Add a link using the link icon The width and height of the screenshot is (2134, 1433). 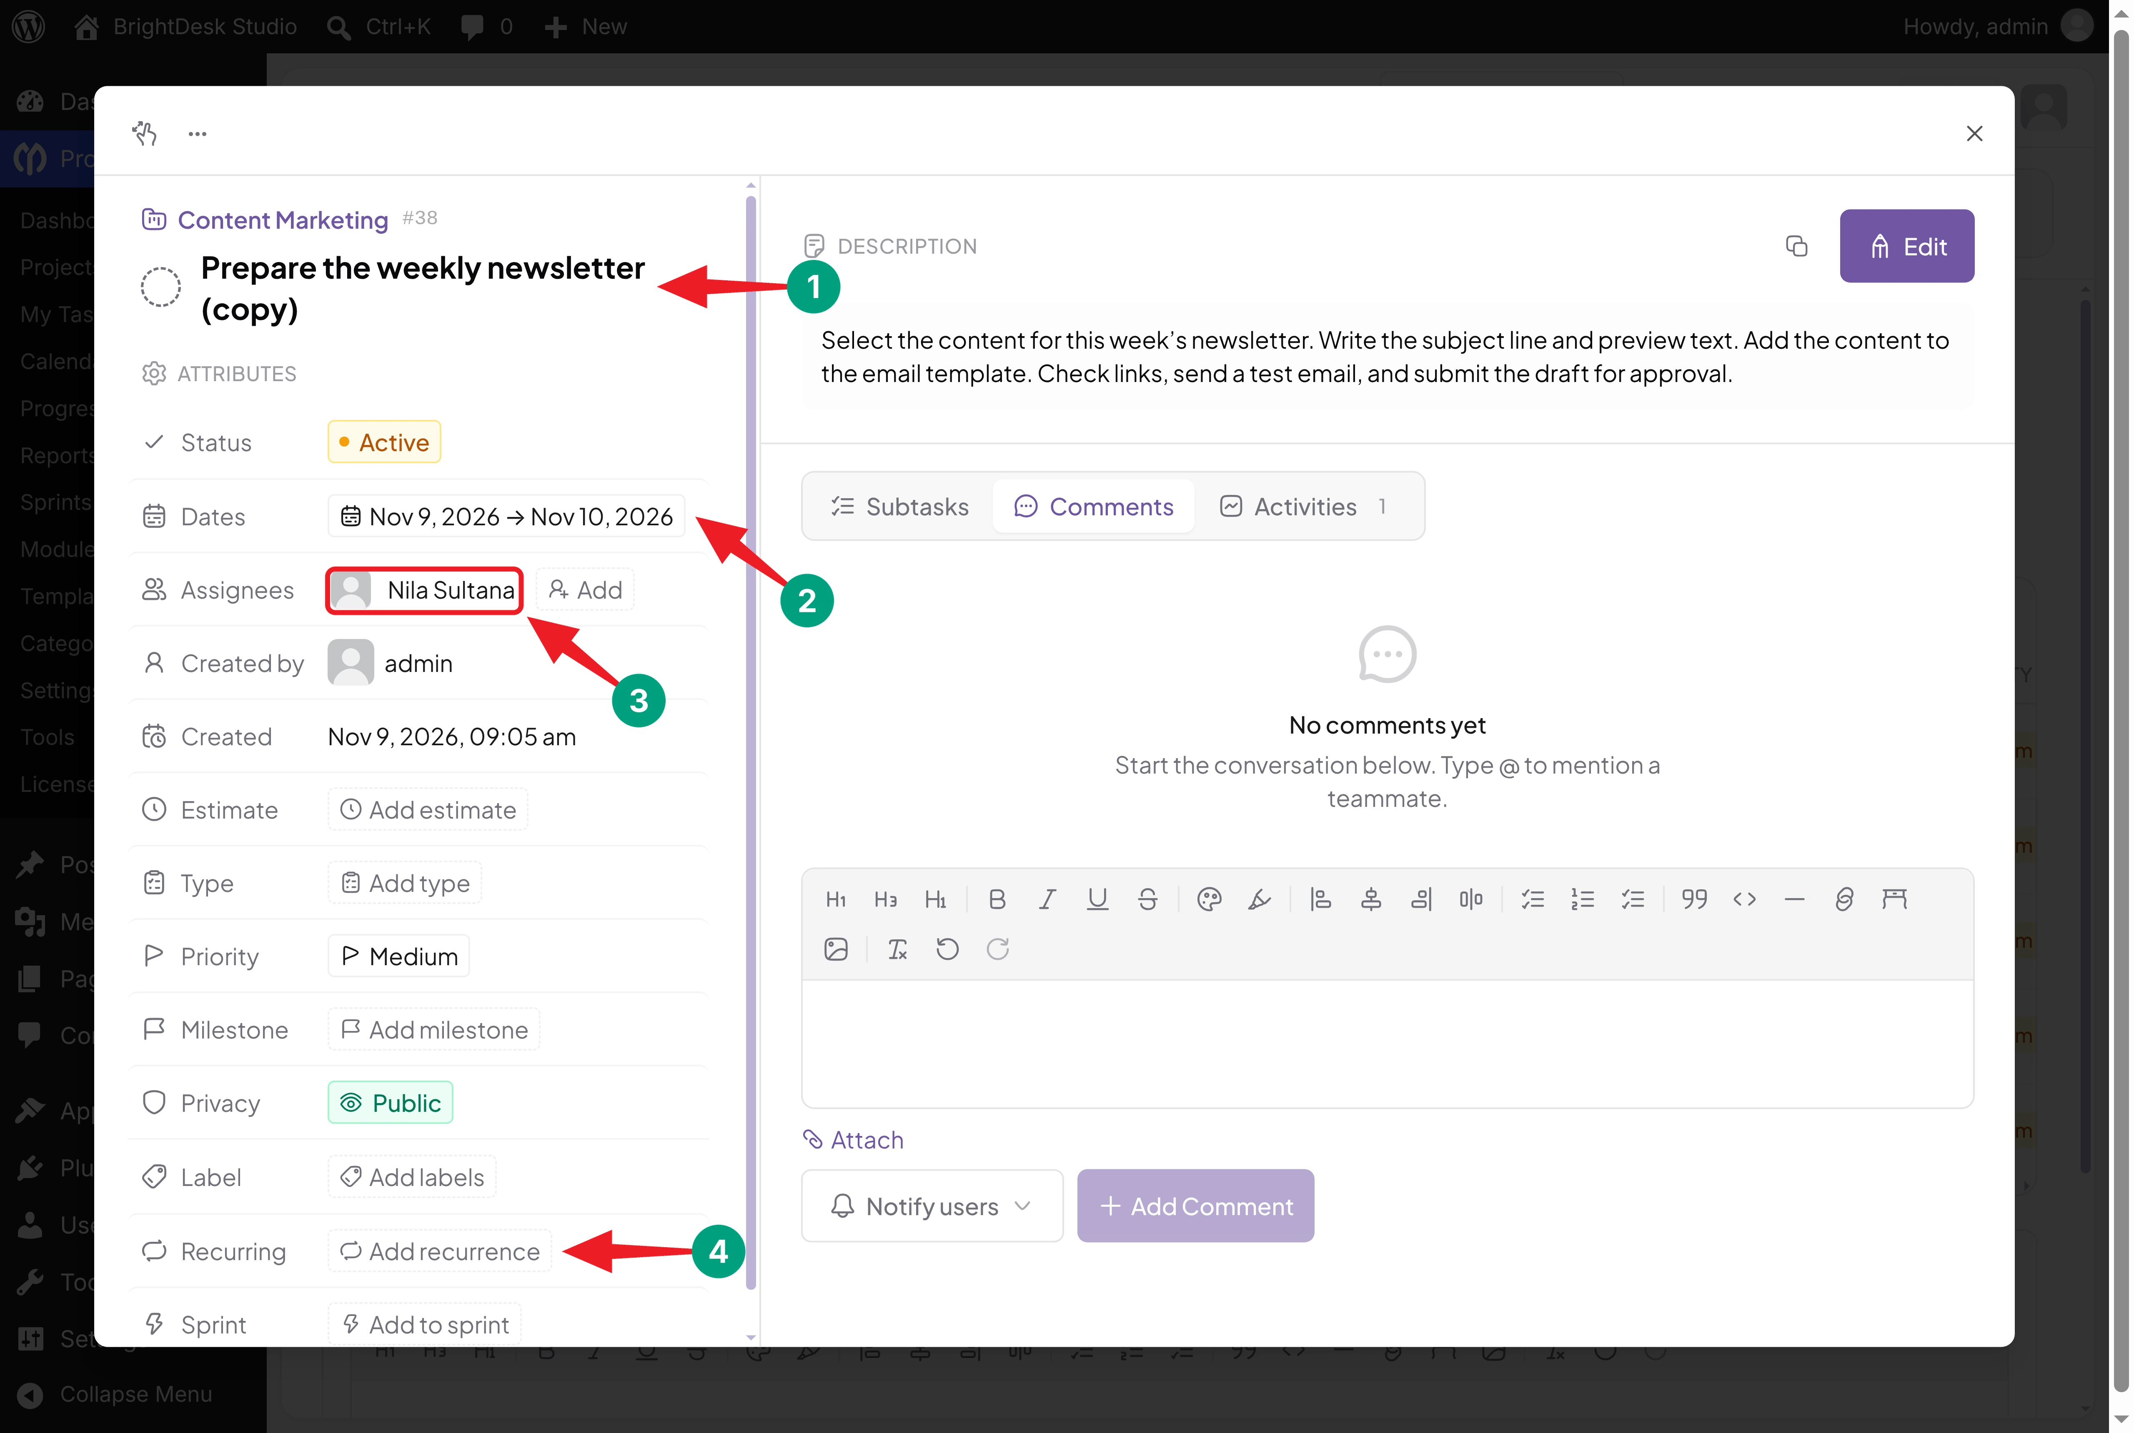[x=1844, y=899]
